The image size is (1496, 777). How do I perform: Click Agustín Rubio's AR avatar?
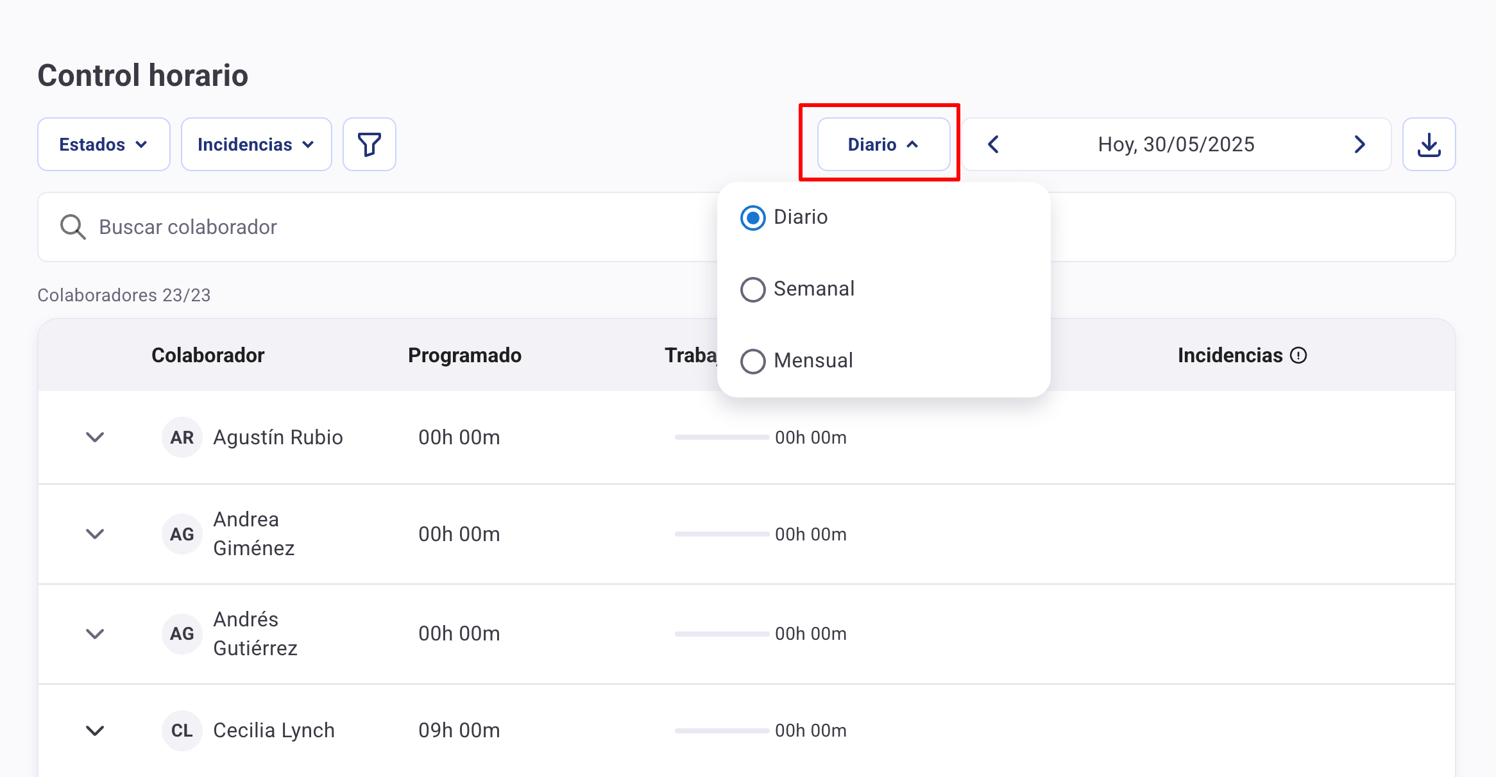pos(182,437)
